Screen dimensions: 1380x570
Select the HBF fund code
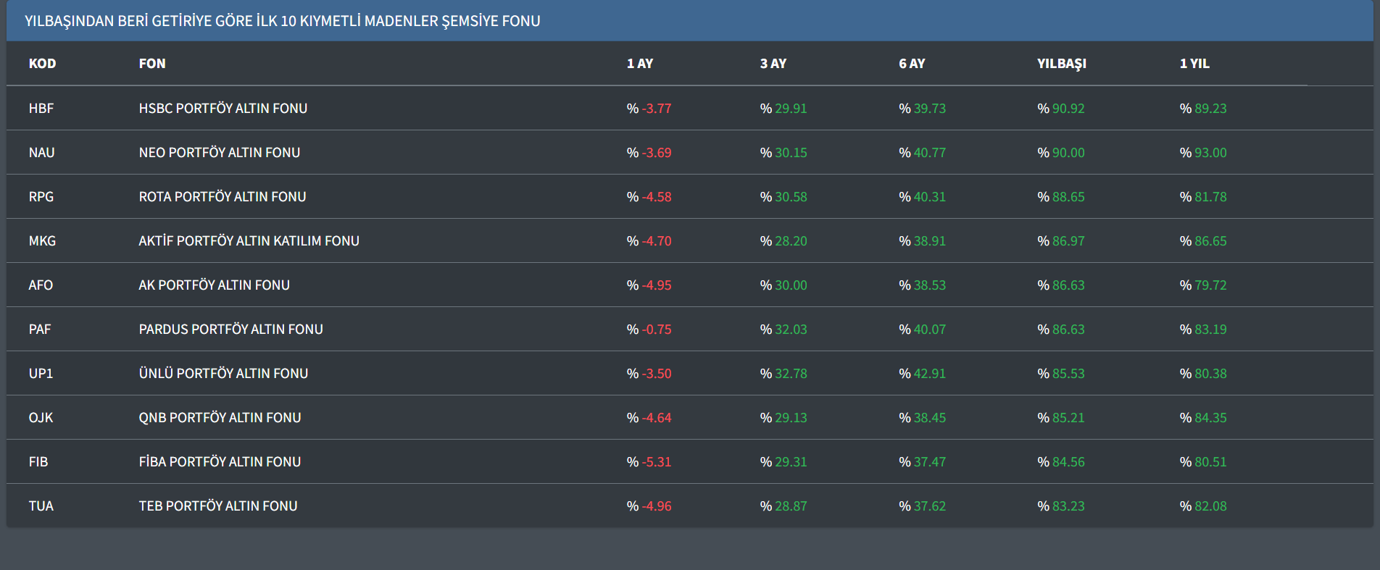click(41, 109)
